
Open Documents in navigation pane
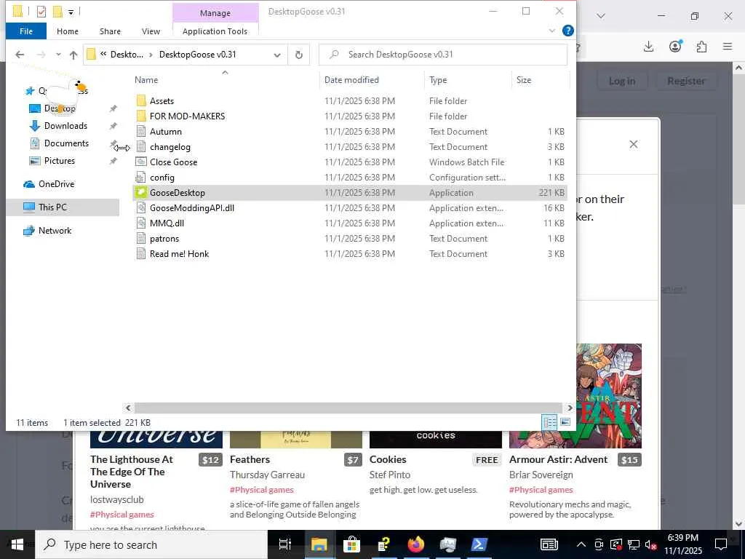pos(66,143)
